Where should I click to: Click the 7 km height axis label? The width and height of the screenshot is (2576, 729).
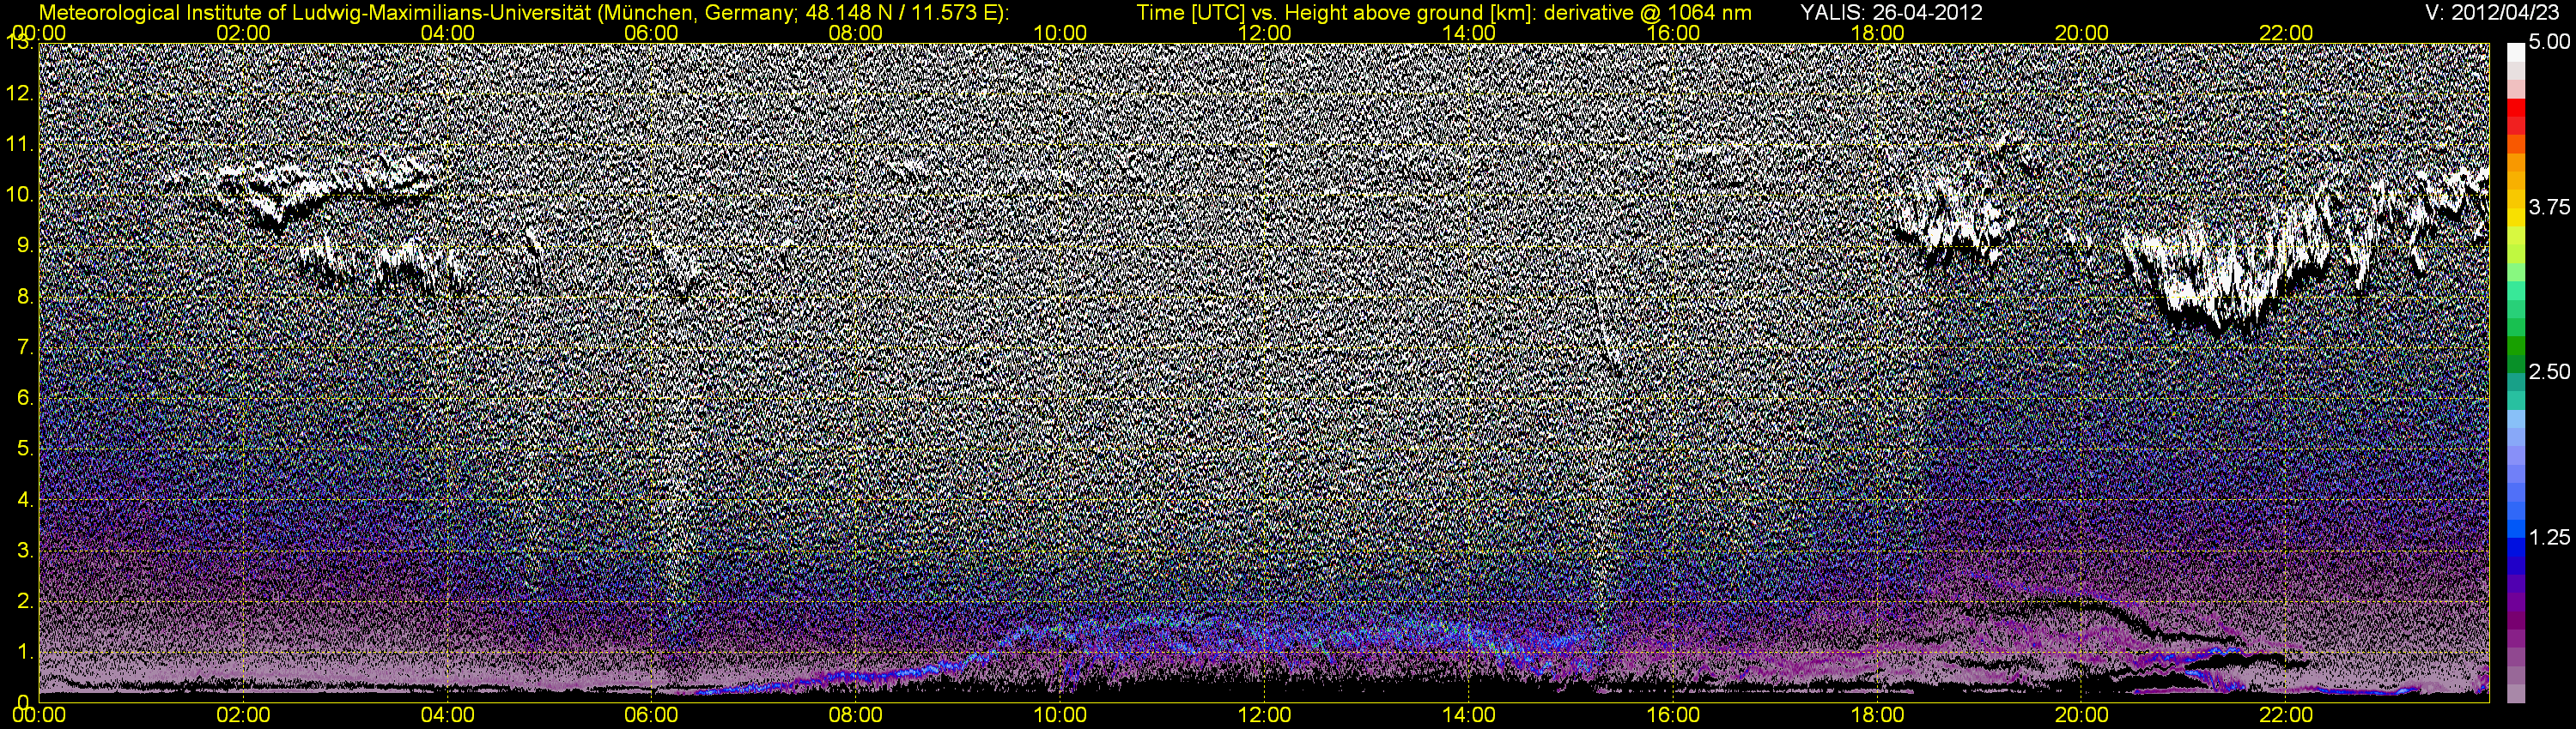[x=25, y=347]
